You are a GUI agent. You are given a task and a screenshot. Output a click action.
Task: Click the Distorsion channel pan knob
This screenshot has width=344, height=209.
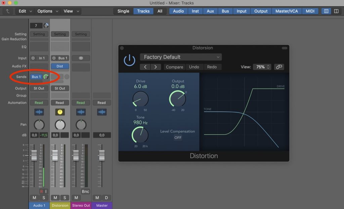pos(60,125)
